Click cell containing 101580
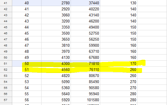Image resolution: width=167 pixels, height=105 pixels. [85, 100]
